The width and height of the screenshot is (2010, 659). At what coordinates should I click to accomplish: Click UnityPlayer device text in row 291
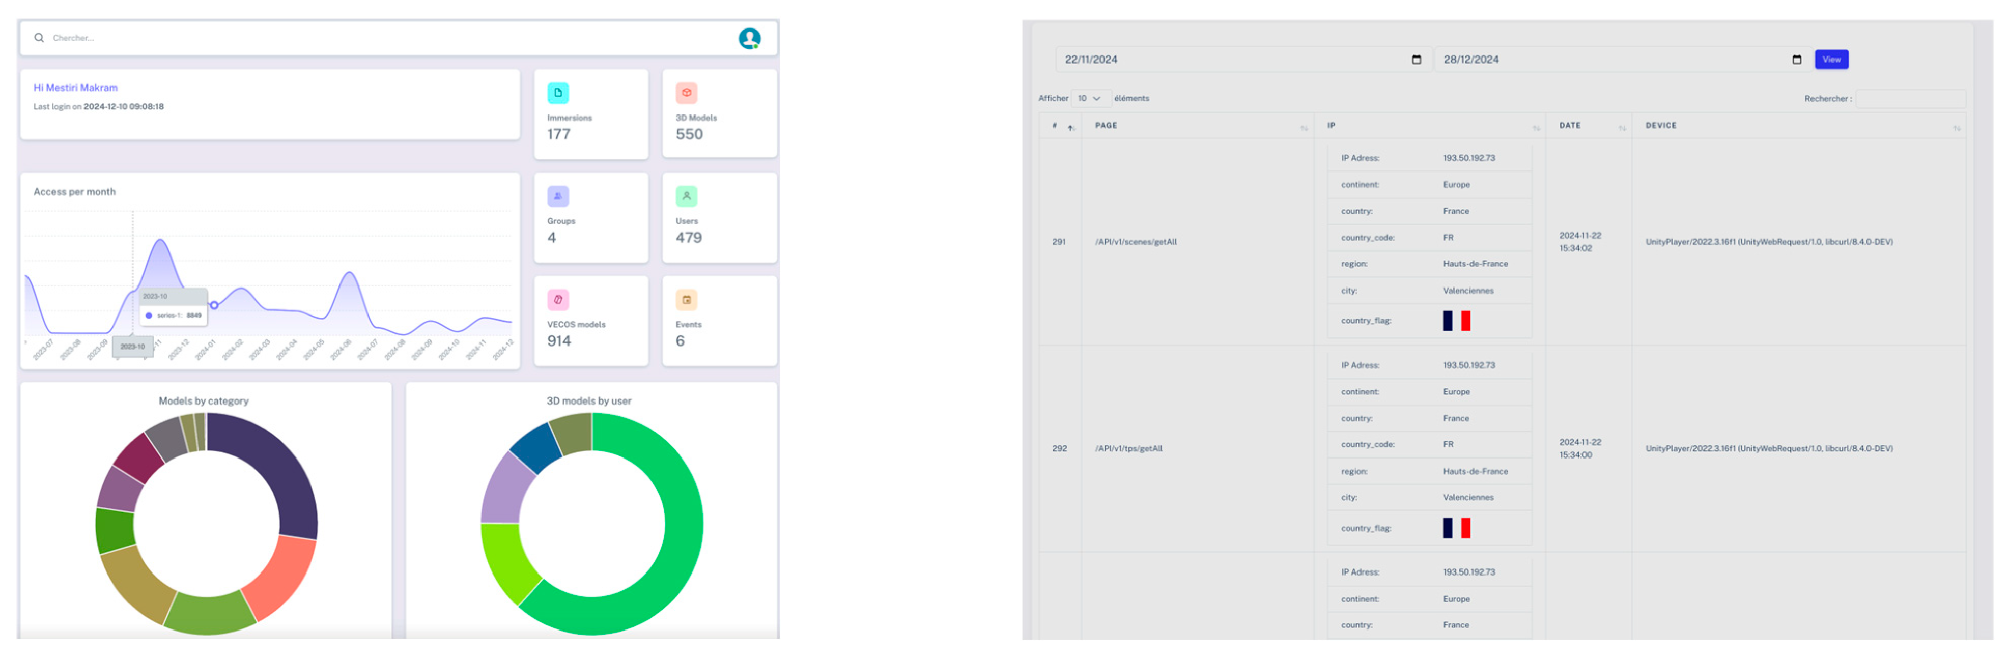[x=1768, y=242]
